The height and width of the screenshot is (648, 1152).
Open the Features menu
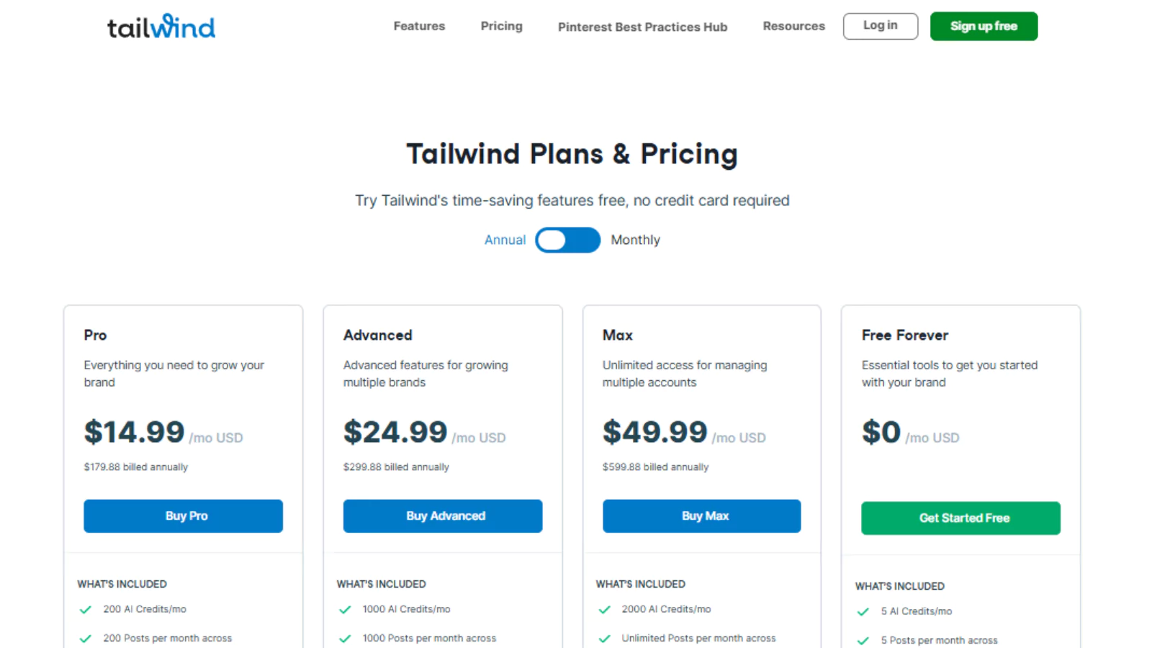click(x=419, y=26)
